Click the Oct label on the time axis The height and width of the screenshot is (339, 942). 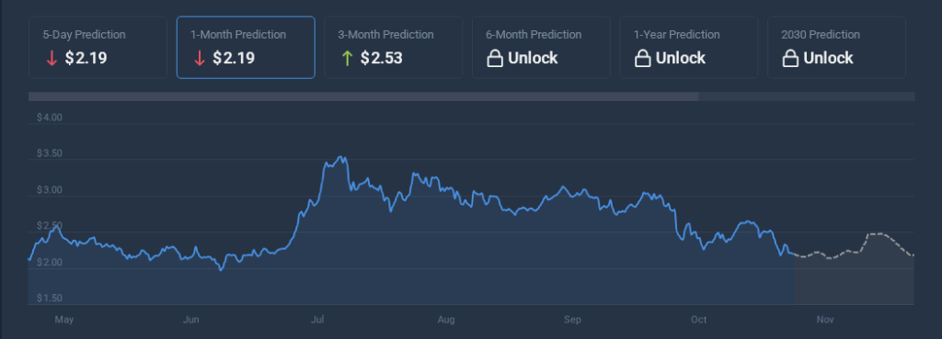click(699, 320)
